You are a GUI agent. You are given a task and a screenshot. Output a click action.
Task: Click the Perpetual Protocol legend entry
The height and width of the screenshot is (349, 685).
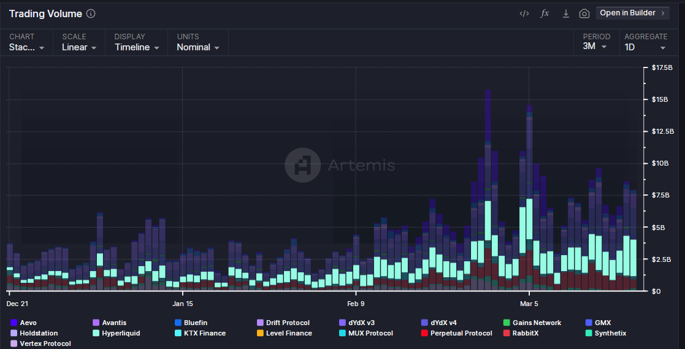(x=456, y=333)
